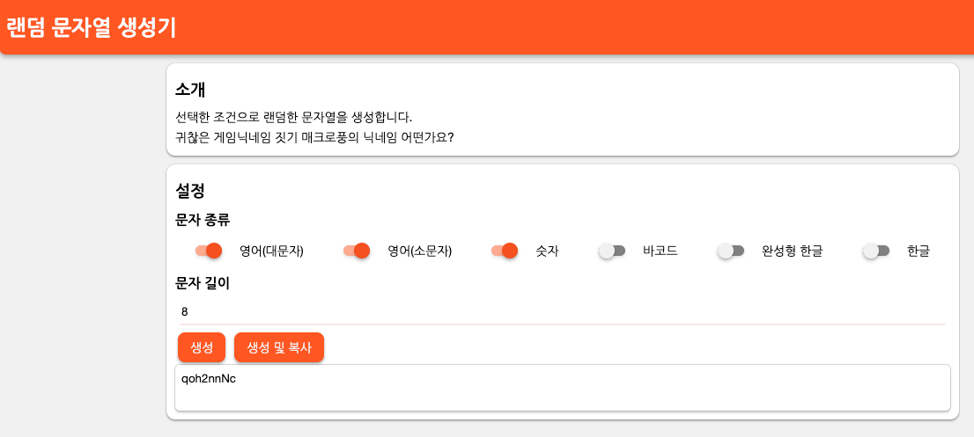The width and height of the screenshot is (974, 437).
Task: Click the 랜덤 문자열 생성기 header title
Action: [92, 28]
